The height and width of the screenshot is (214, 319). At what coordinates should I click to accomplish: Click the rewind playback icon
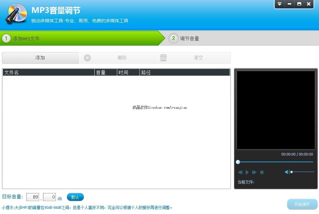tap(240, 172)
